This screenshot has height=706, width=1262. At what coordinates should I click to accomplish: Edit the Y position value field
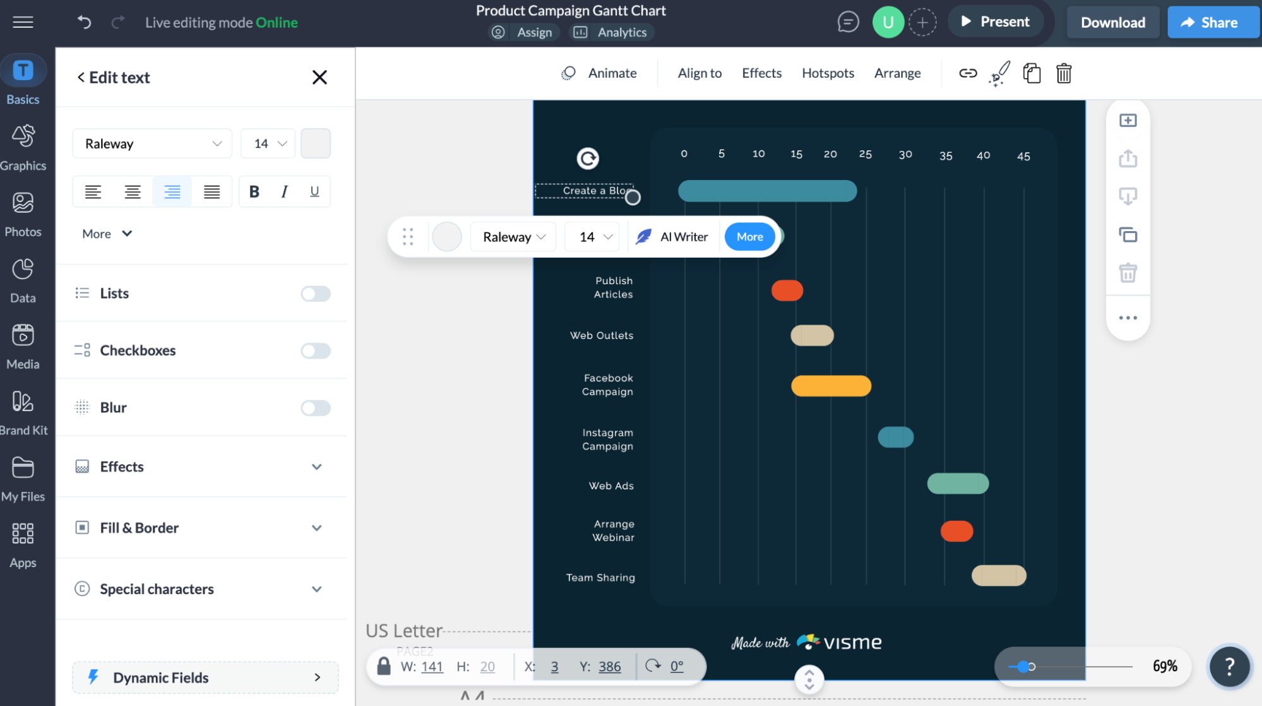[609, 666]
